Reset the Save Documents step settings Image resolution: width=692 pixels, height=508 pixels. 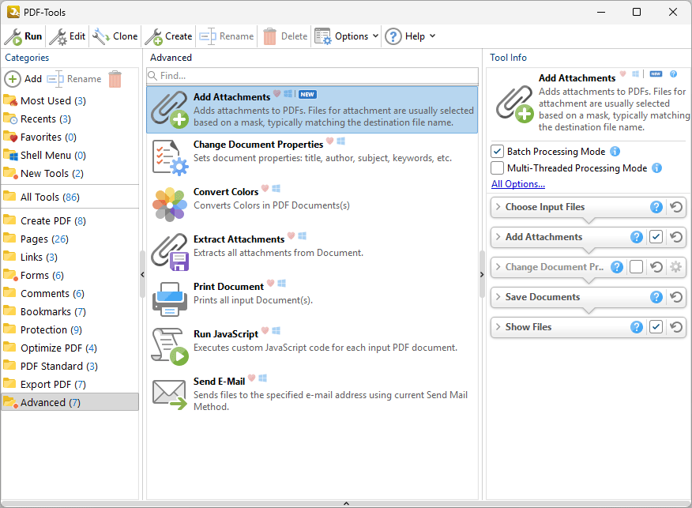point(676,297)
